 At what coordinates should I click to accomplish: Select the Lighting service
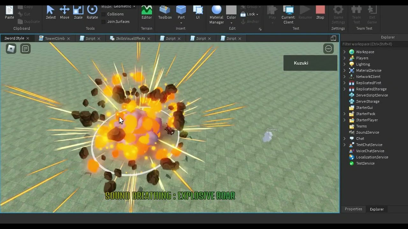[x=363, y=64]
